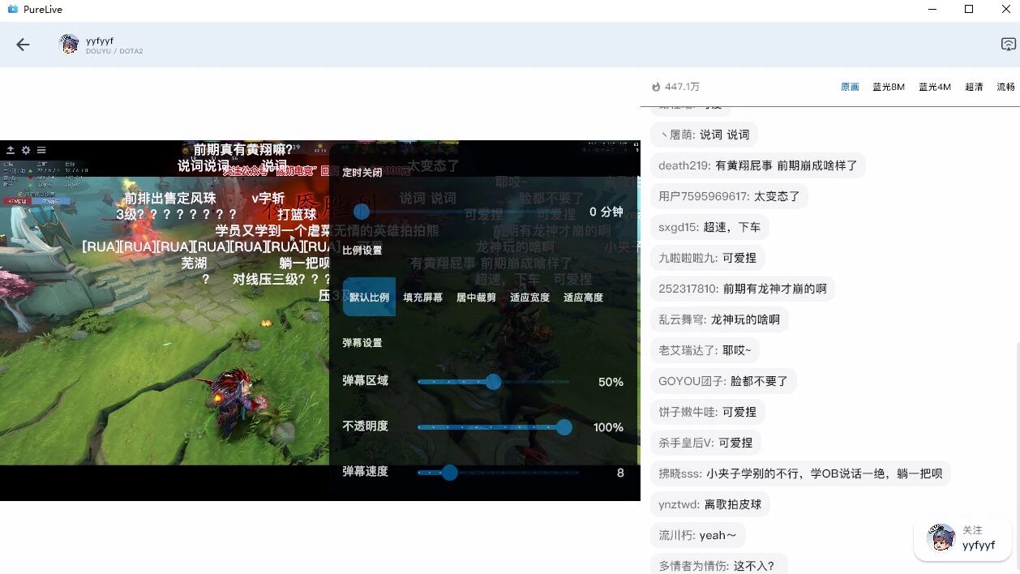Viewport: 1020px width, 574px height.
Task: Follow streamer with the 关注 yyfyyf button
Action: tap(962, 539)
